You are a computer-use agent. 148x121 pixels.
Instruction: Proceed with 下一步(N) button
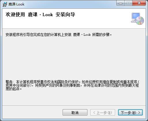(130, 112)
